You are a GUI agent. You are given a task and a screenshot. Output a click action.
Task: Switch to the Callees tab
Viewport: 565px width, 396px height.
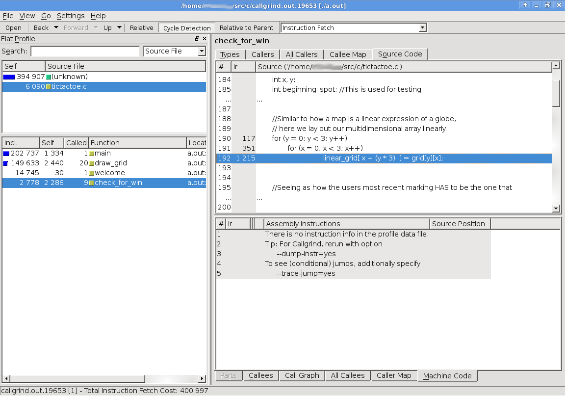261,375
